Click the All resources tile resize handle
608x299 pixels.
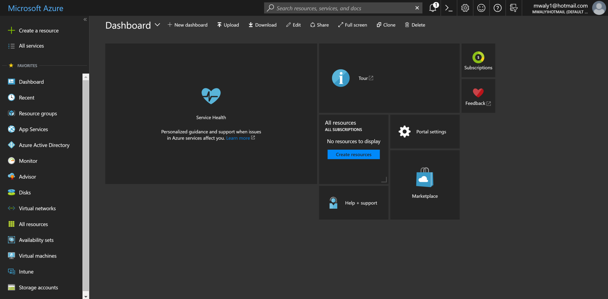coord(384,180)
